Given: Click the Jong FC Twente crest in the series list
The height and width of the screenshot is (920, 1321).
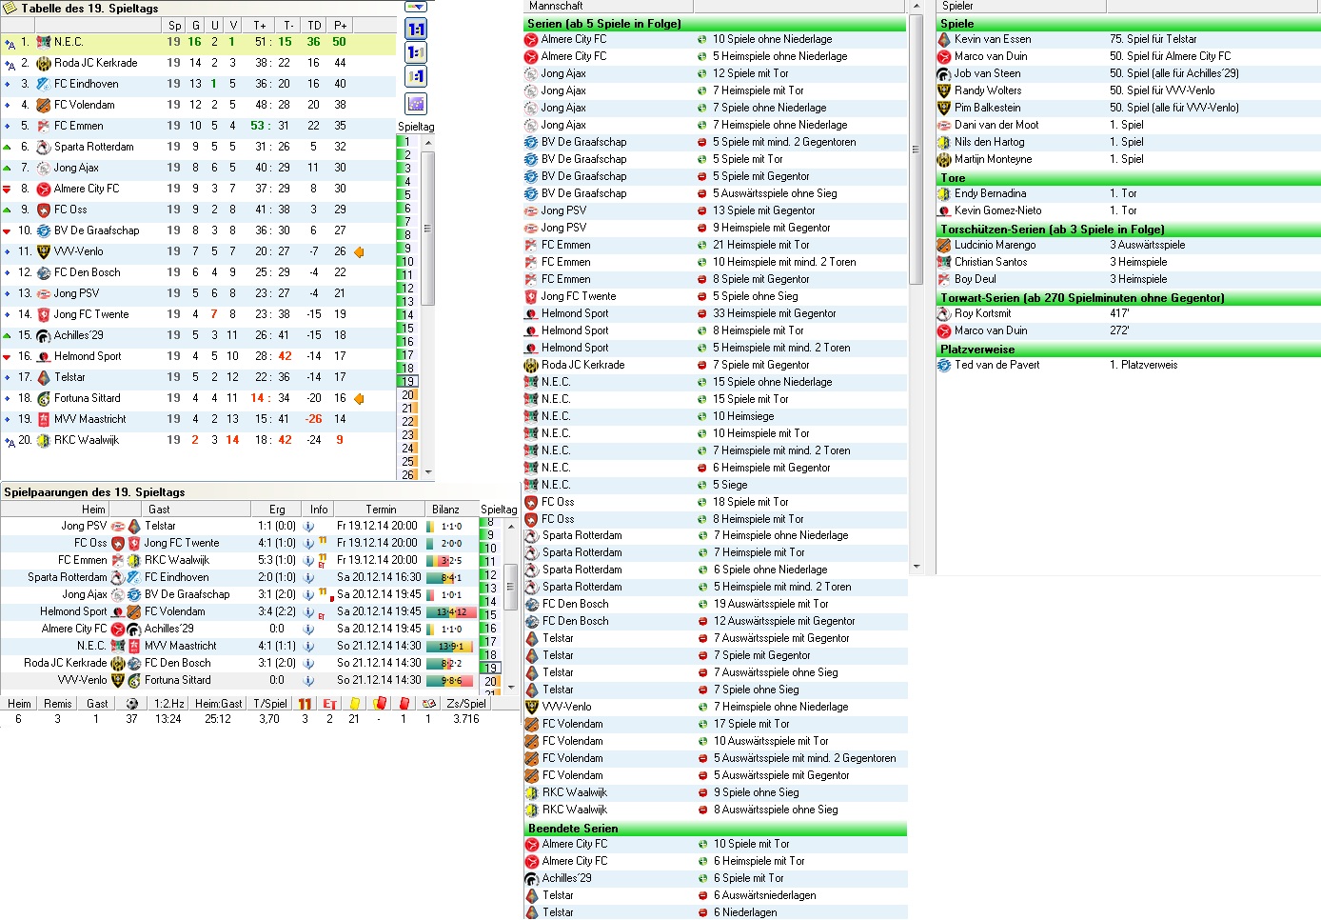Looking at the screenshot, I should 531,296.
